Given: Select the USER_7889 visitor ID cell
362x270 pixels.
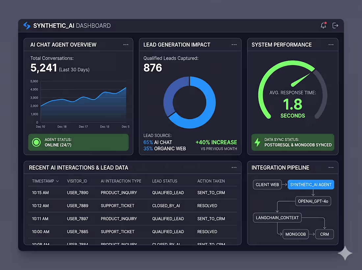Looking at the screenshot, I should [78, 206].
